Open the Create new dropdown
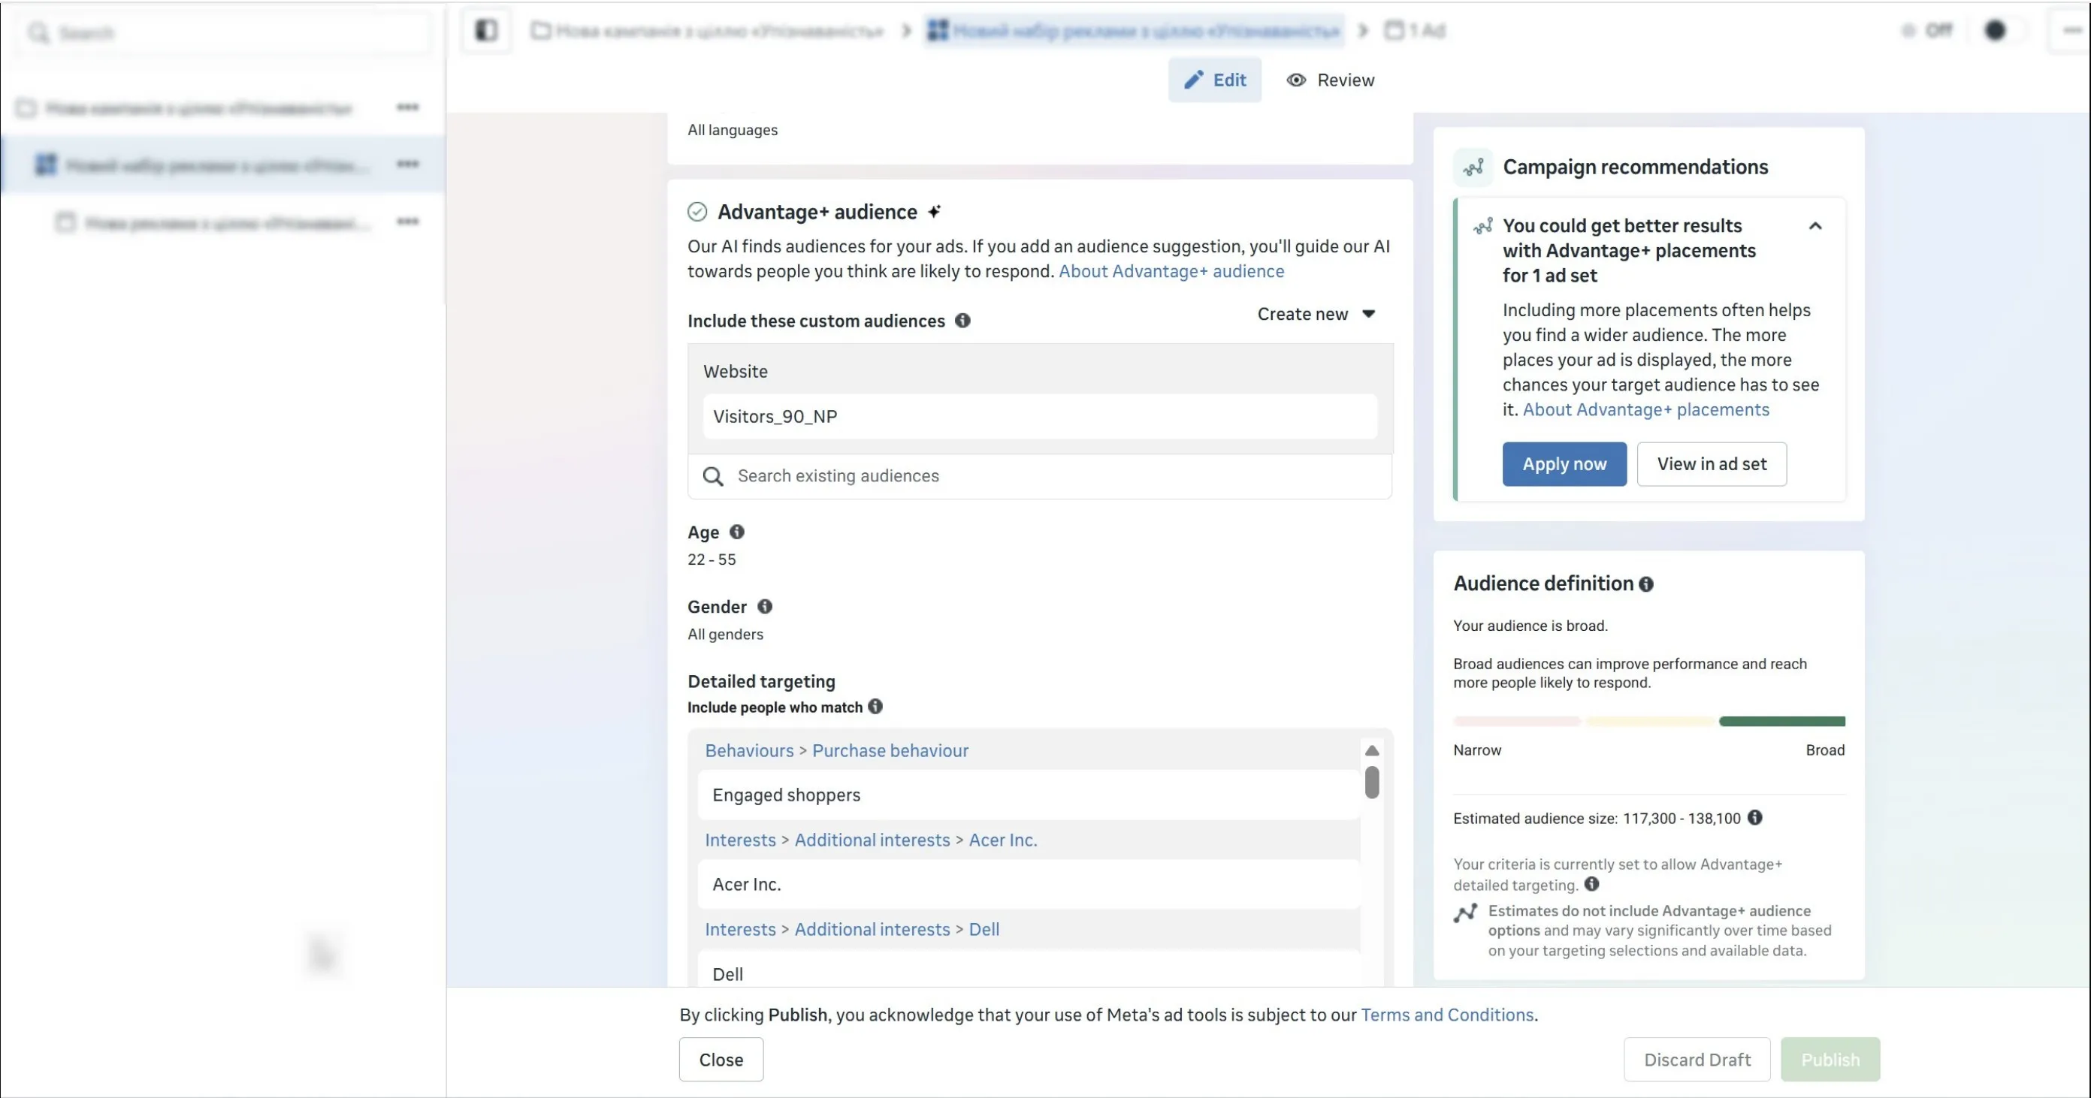Image resolution: width=2091 pixels, height=1098 pixels. pos(1316,314)
